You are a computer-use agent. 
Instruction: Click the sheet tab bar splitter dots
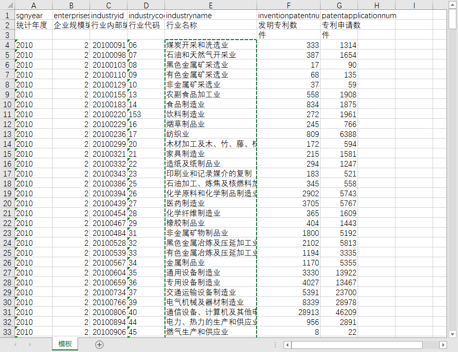point(275,345)
